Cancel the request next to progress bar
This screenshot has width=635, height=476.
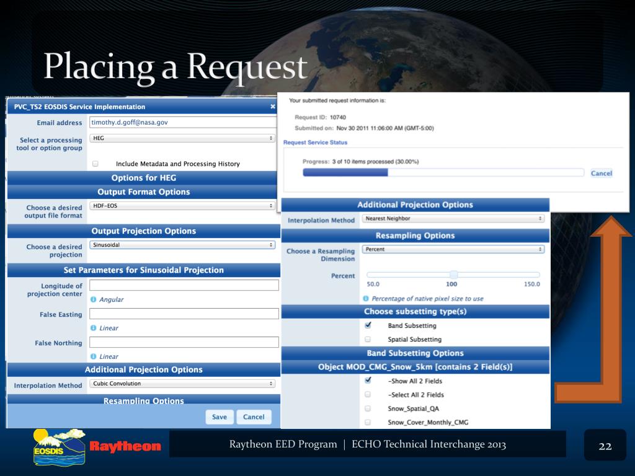click(x=601, y=173)
